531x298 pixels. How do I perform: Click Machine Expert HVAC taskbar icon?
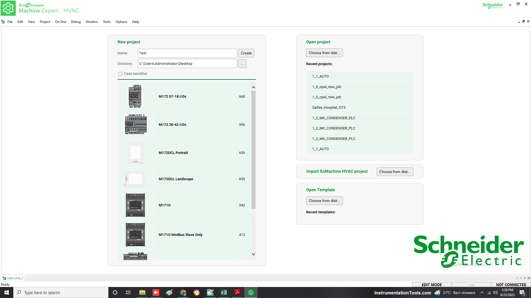click(251, 292)
